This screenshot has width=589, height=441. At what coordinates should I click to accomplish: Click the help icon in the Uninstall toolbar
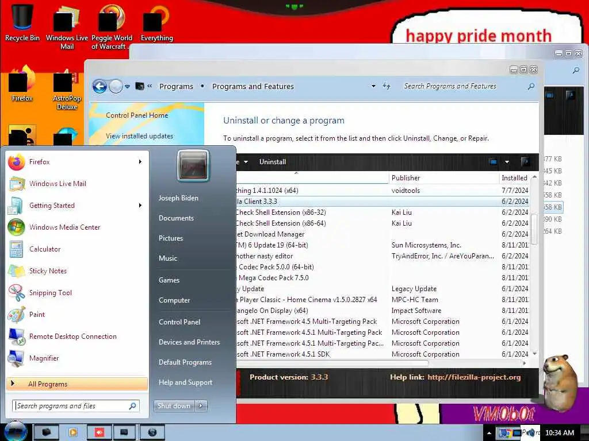525,162
